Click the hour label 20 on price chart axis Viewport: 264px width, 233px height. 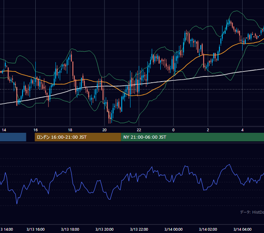pyautogui.click(x=104, y=130)
